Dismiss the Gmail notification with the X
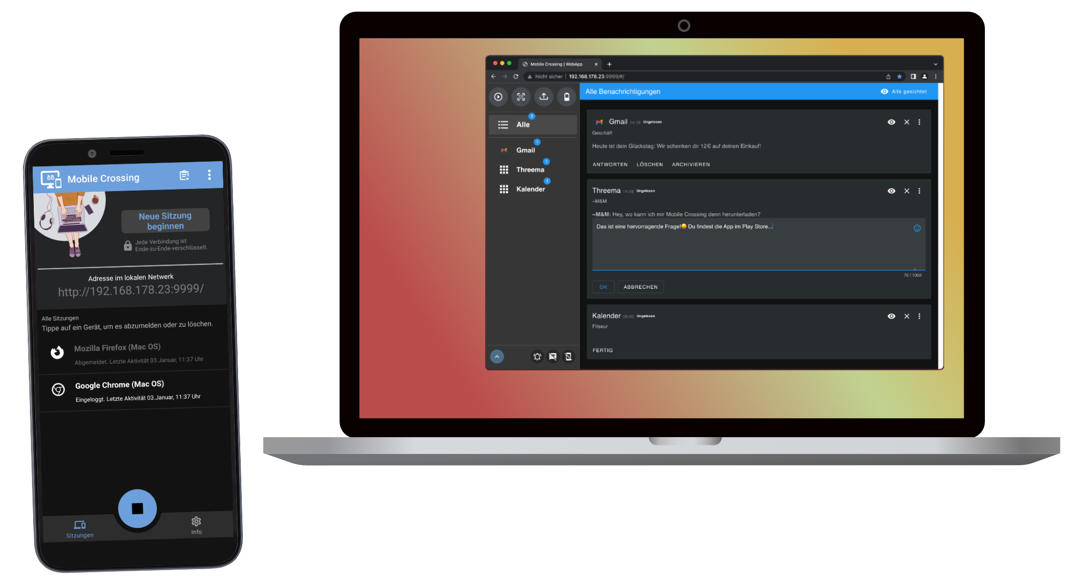Image resolution: width=1082 pixels, height=586 pixels. [907, 122]
